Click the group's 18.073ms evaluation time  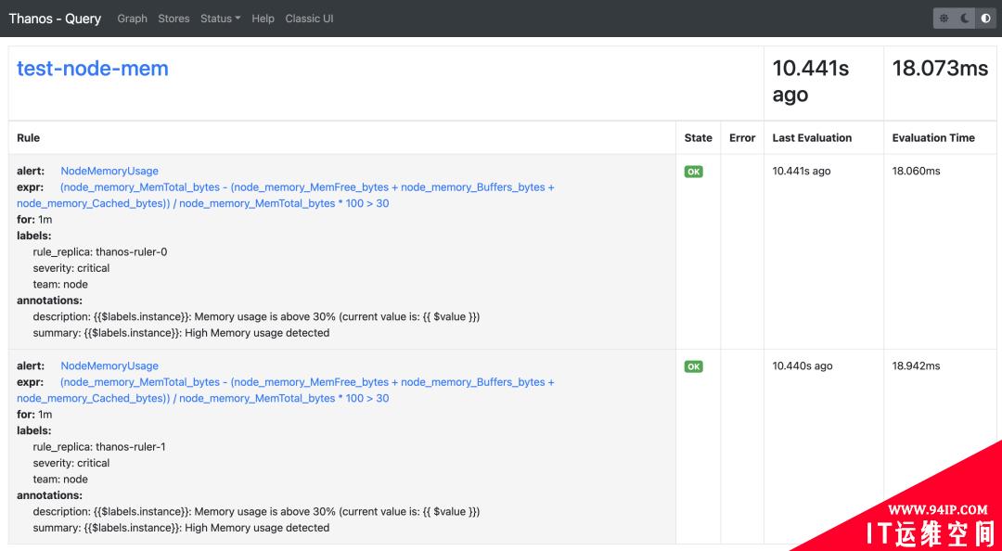click(x=940, y=68)
